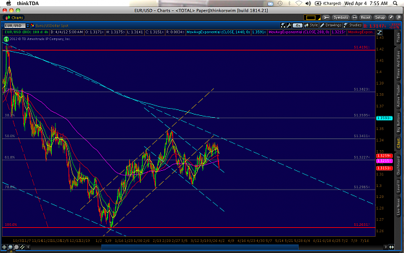
Task: Click the speech bubble icon bottom toolbar
Action: [16, 247]
